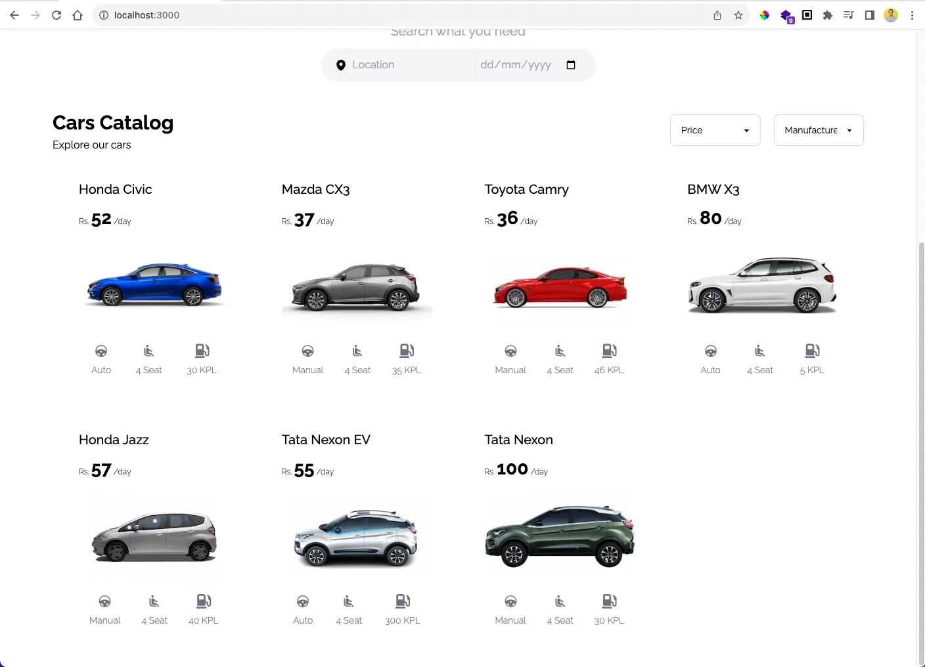
Task: Click the Honda Jazz title
Action: click(x=114, y=440)
